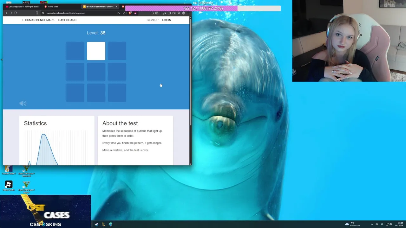Click the pink stream goal progress bar
The width and height of the screenshot is (406, 228).
203,8
